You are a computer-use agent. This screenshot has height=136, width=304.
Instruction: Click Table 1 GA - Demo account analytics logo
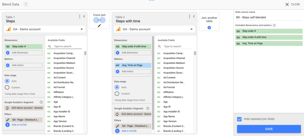8,29
